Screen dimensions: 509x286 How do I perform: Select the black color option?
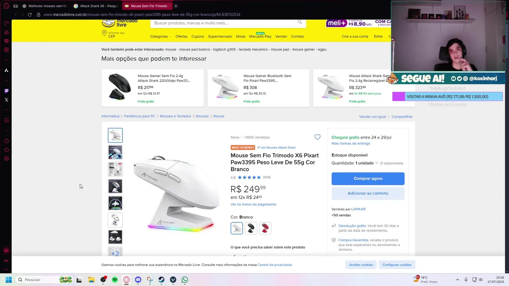coord(251,228)
